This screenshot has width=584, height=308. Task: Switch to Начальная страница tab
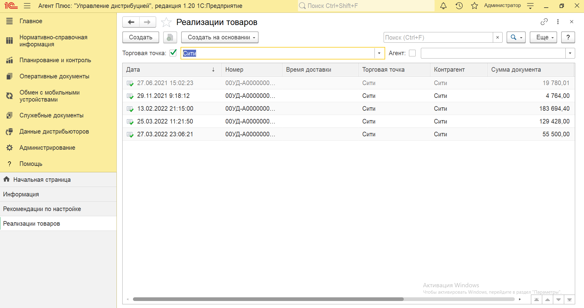[x=42, y=180]
